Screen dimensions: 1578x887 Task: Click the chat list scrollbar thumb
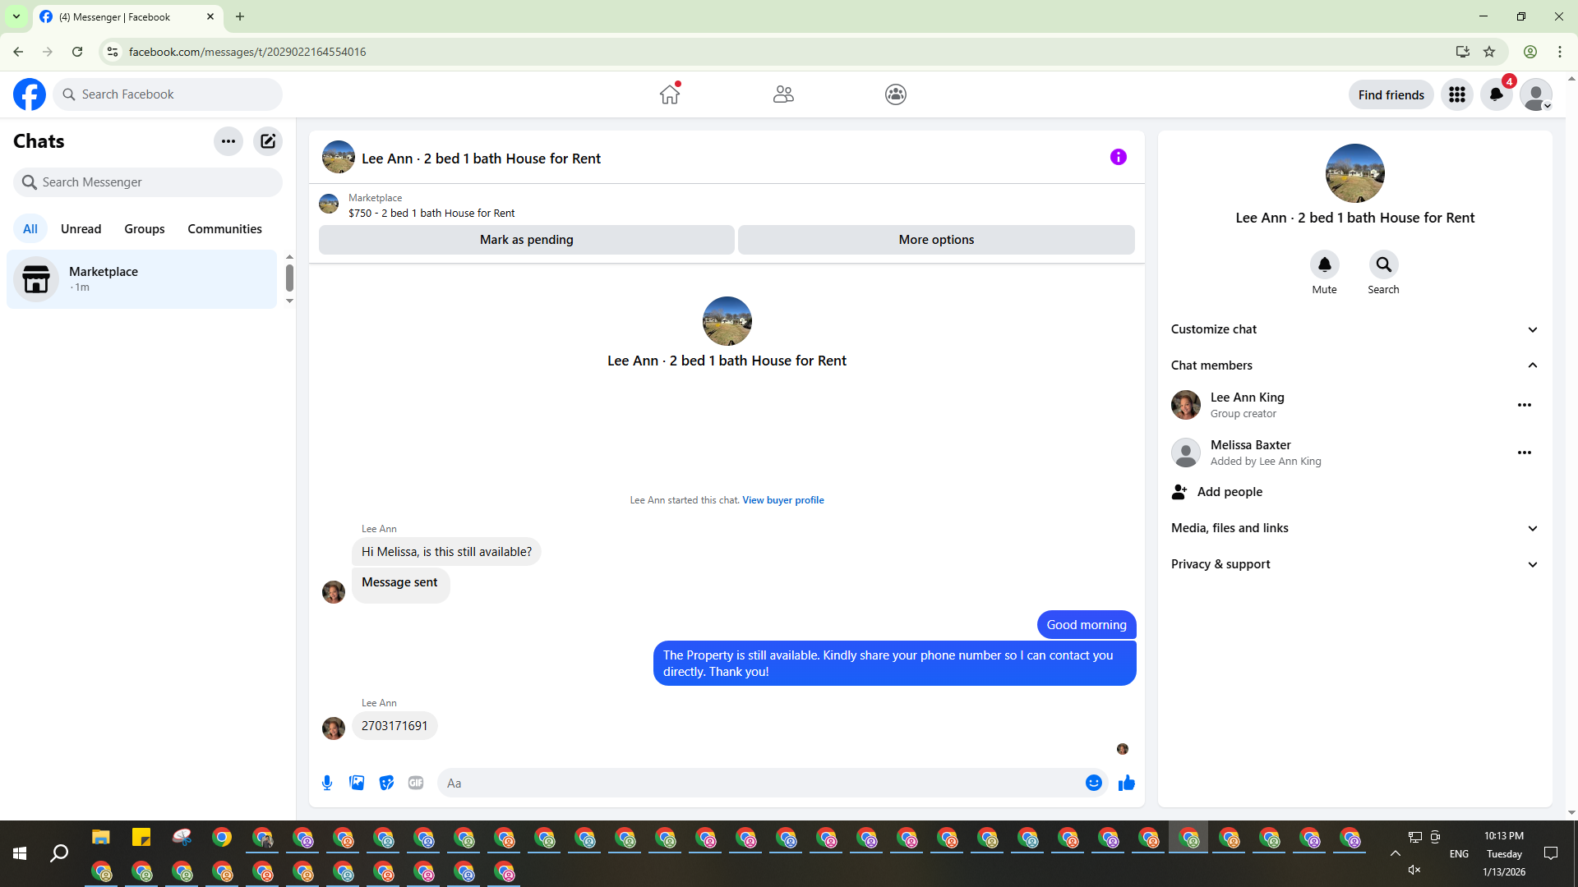[289, 278]
